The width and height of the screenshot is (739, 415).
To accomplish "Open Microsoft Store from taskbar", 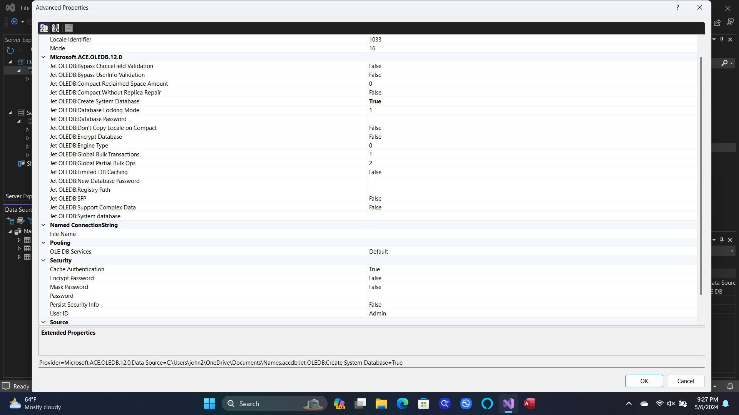I will [424, 403].
